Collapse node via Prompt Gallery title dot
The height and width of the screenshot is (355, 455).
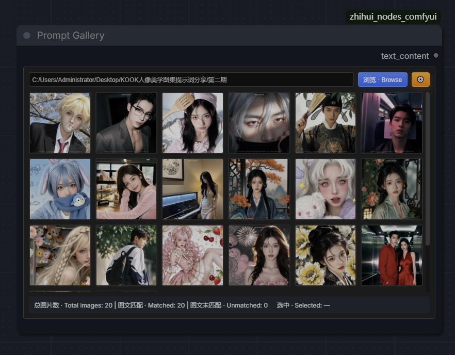coord(27,36)
